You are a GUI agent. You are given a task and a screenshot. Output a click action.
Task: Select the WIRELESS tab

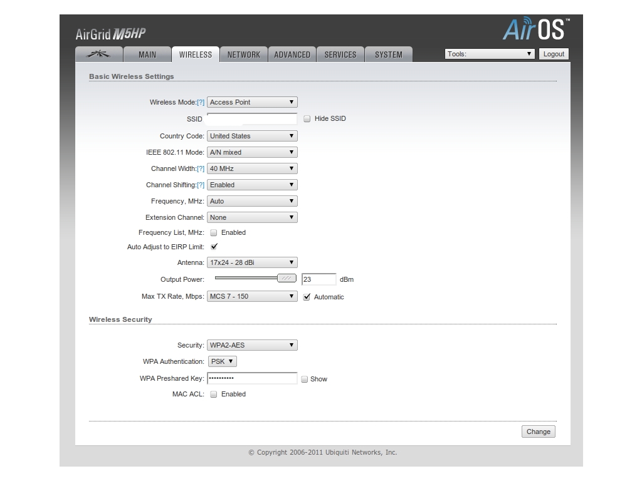point(196,54)
